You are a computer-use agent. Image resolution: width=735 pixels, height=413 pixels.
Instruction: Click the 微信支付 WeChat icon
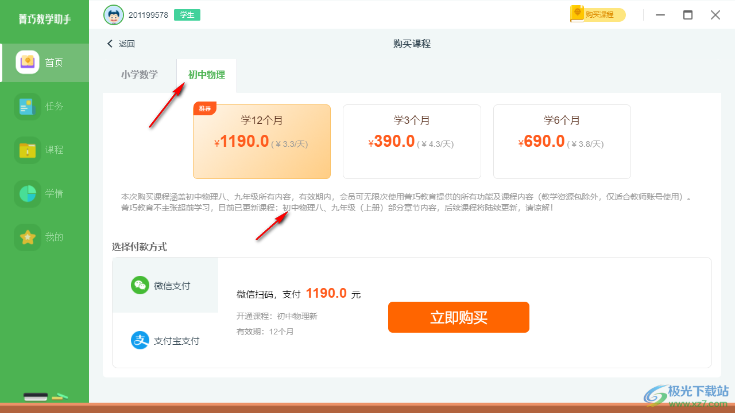pyautogui.click(x=140, y=285)
